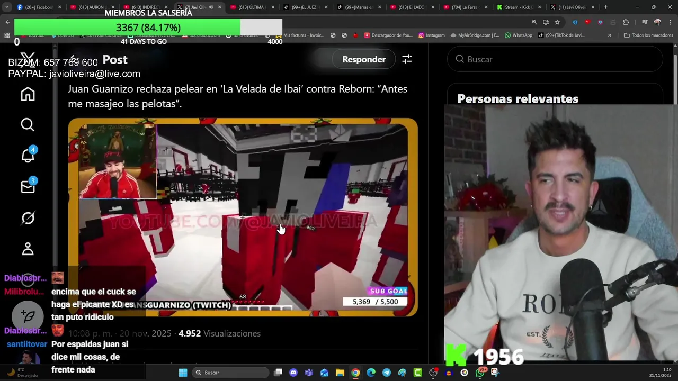Open the Descargador de You... bookmark
Viewport: 678px width, 381px height.
click(388, 35)
